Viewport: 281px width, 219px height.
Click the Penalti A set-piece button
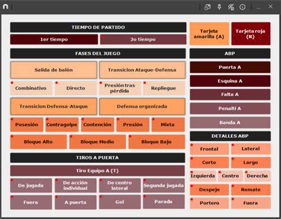click(230, 109)
